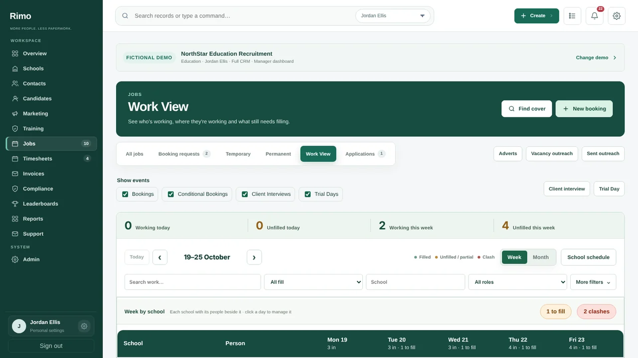This screenshot has height=358, width=638.
Task: Click the Candidates person icon in sidebar
Action: tap(15, 98)
